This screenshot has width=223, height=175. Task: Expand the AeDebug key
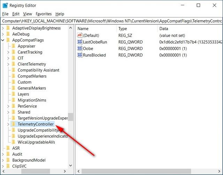[x=3, y=34]
